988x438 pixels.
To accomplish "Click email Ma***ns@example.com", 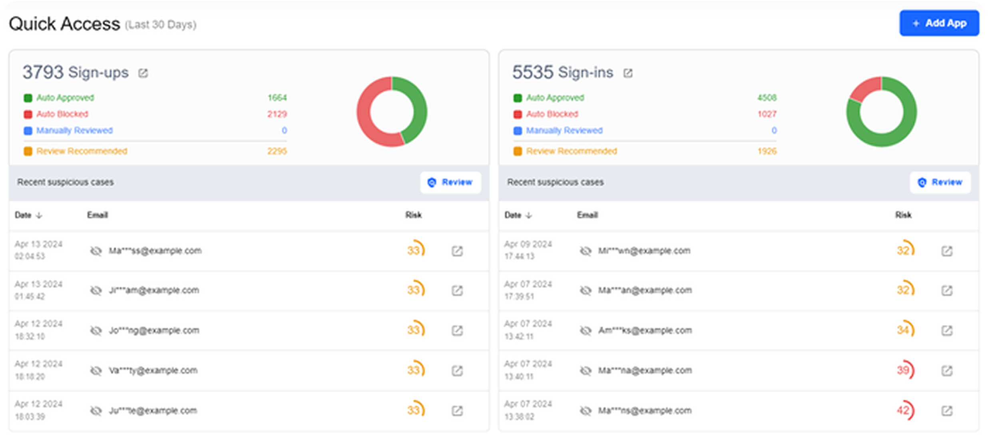I will pyautogui.click(x=645, y=411).
